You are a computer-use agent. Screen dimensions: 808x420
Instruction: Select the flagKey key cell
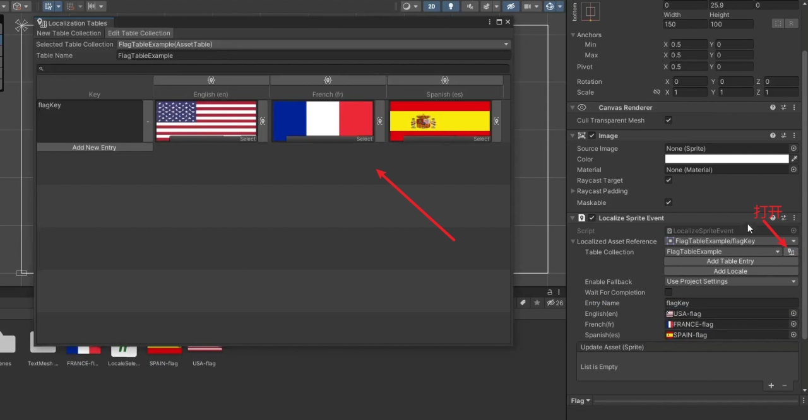90,120
